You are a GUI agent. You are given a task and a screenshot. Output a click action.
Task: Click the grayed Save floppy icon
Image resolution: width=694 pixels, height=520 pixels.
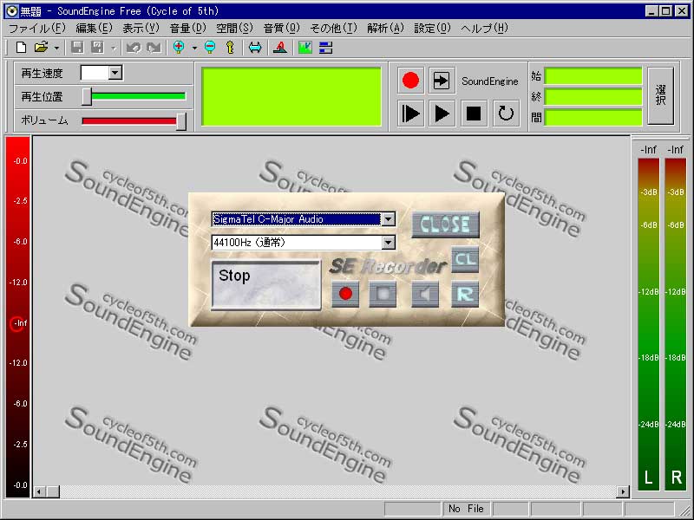tap(77, 48)
